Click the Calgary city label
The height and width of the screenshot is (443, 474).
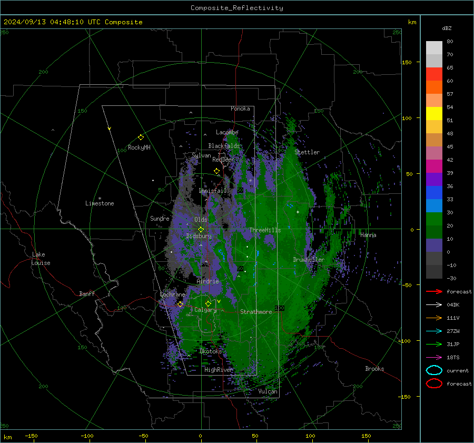pyautogui.click(x=205, y=310)
